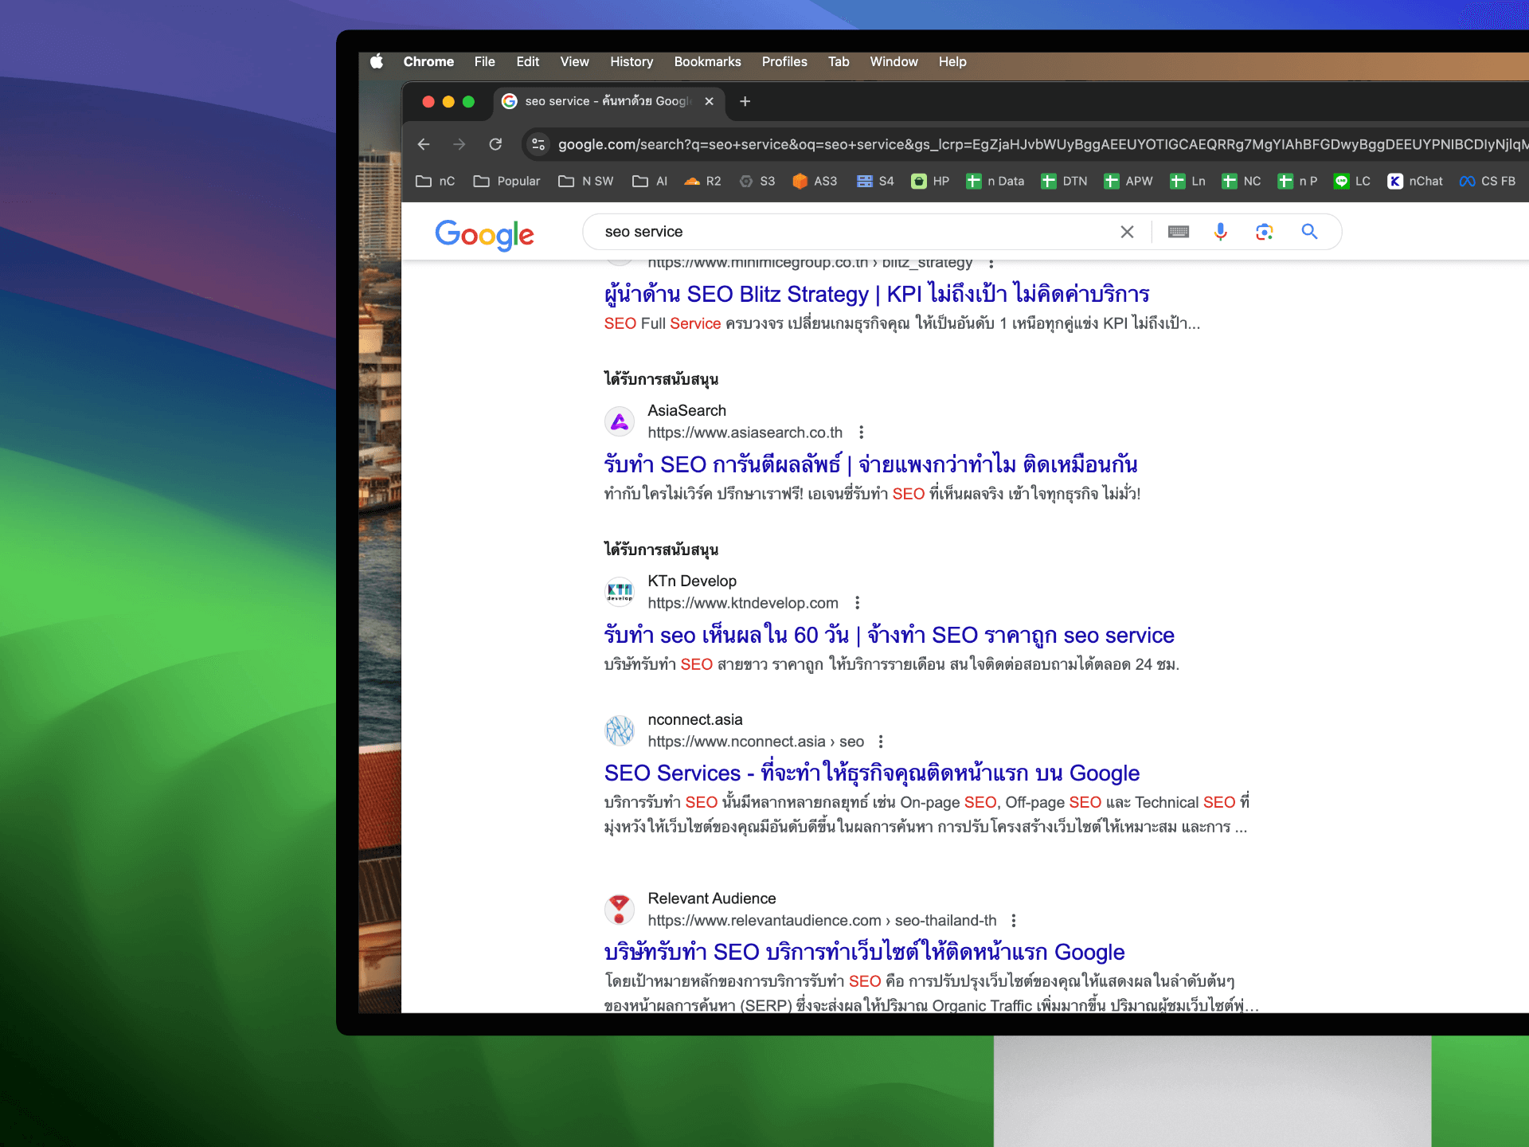The width and height of the screenshot is (1529, 1147).
Task: Open the Apple menu
Action: [x=377, y=61]
